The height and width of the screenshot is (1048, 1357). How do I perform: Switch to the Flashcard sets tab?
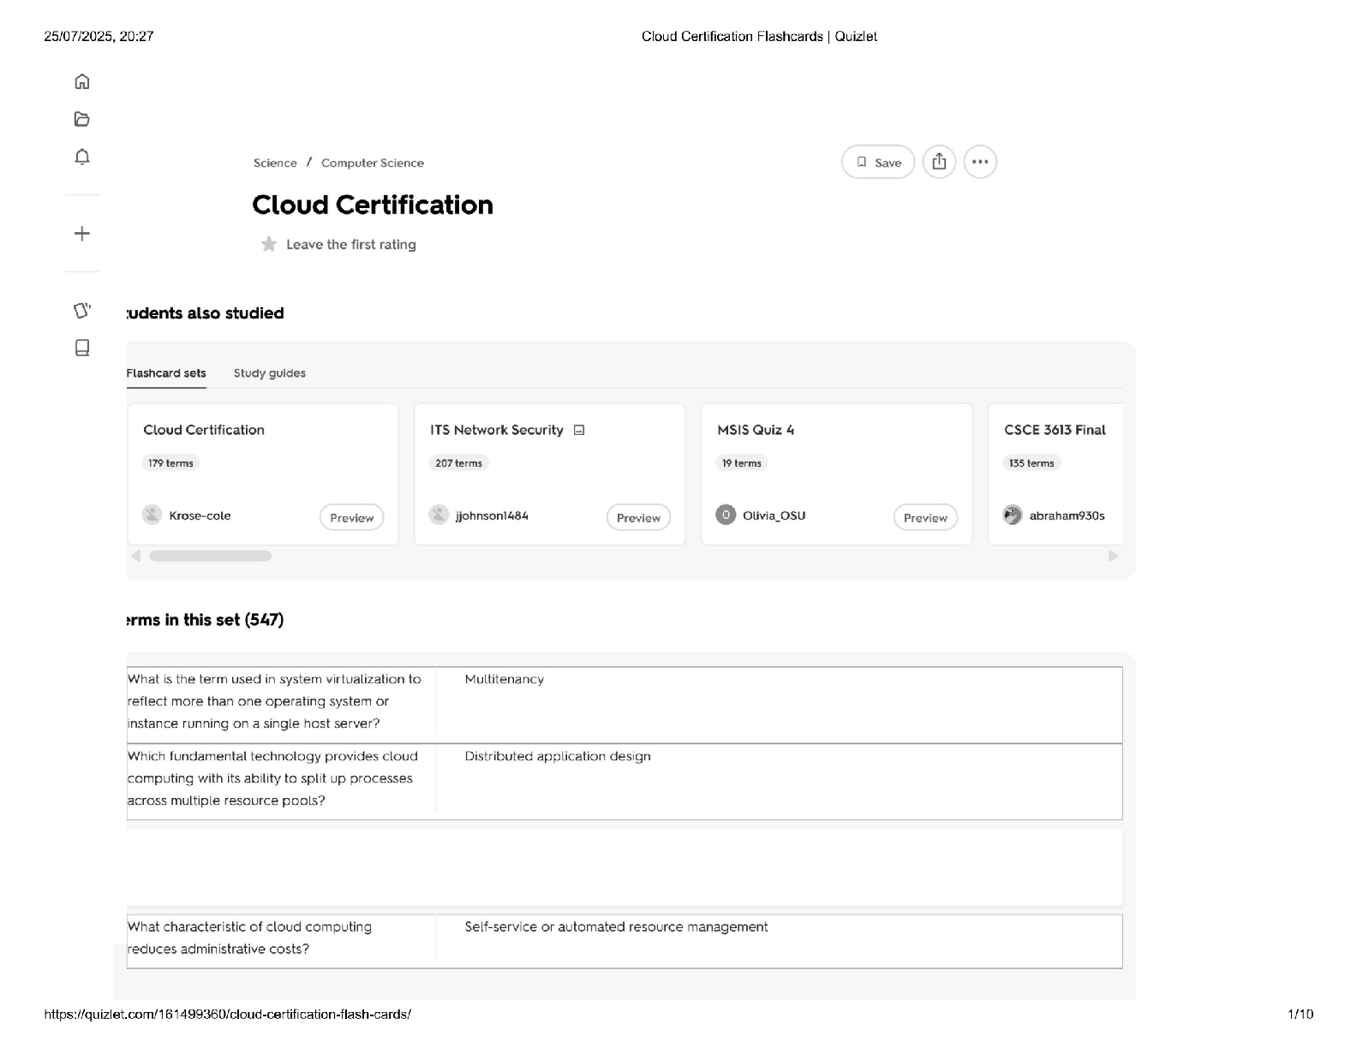pyautogui.click(x=166, y=373)
